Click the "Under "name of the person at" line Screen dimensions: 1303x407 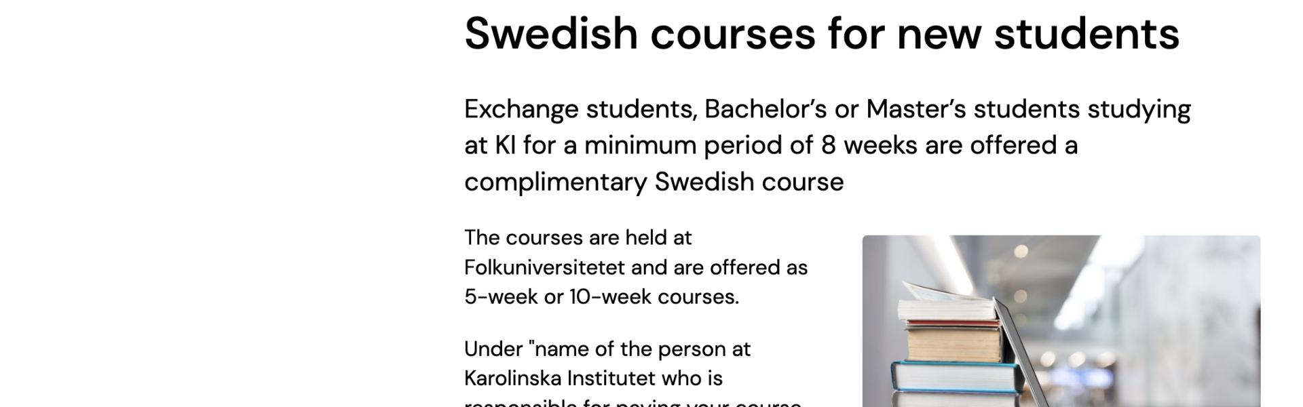click(x=607, y=349)
